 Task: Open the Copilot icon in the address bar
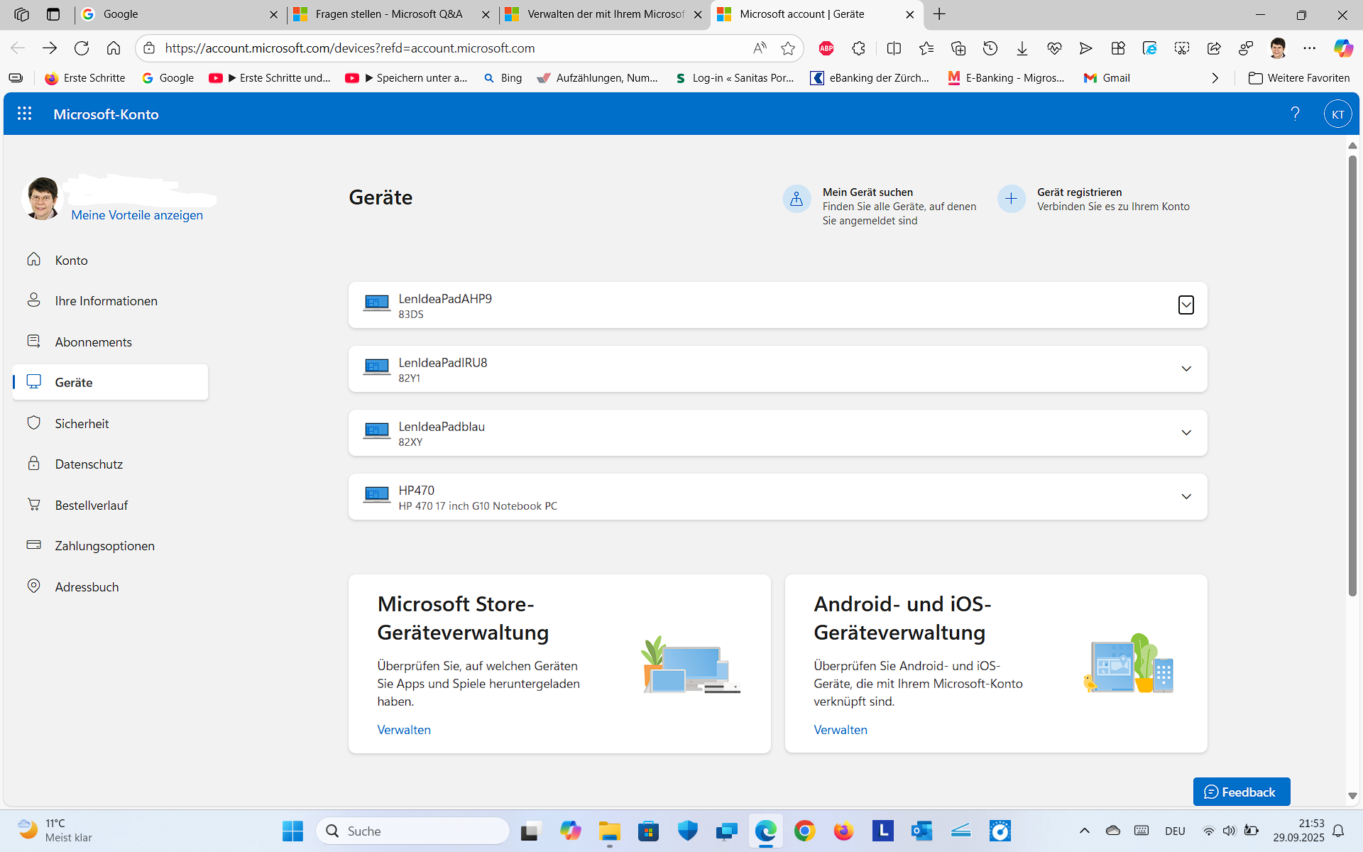[x=1342, y=48]
